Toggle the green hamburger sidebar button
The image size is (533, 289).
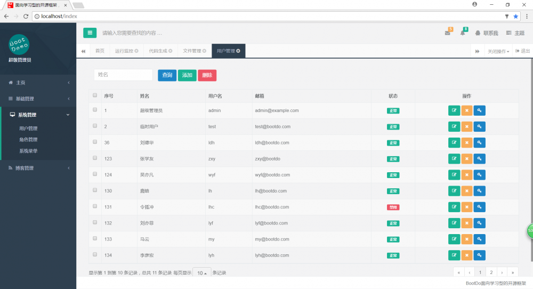click(x=90, y=33)
